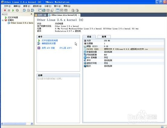Image resolution: width=167 pixels, height=128 pixels.
Task: Click the sidebar scrollbar left arrow
Action: point(2,124)
